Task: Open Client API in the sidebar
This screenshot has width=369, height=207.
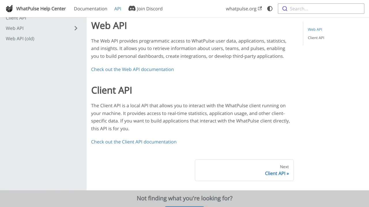Action: [16, 18]
